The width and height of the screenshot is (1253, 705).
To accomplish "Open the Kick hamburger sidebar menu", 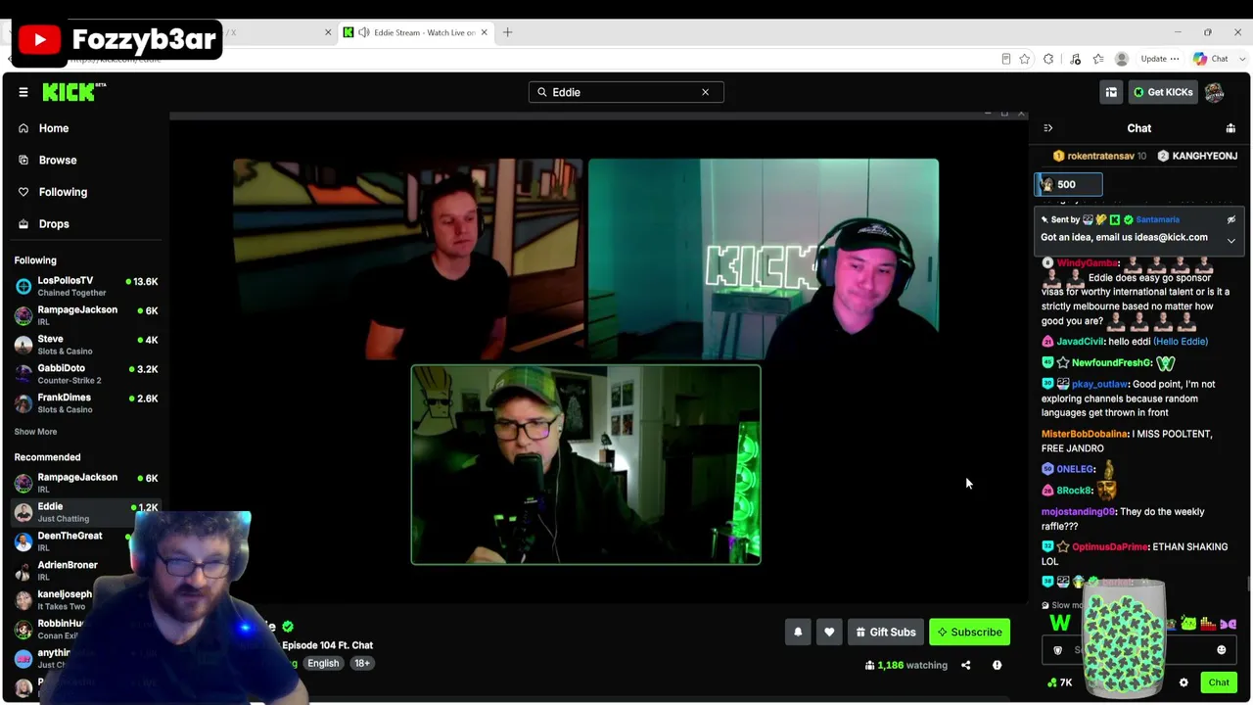I will [23, 92].
